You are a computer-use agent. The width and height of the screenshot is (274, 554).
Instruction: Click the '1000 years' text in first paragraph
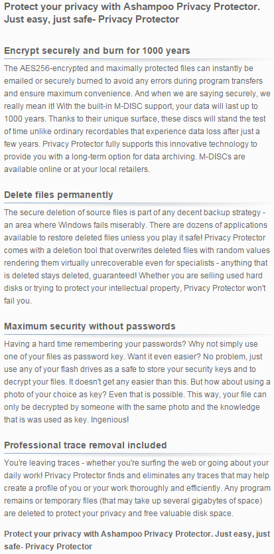pyautogui.click(x=21, y=119)
